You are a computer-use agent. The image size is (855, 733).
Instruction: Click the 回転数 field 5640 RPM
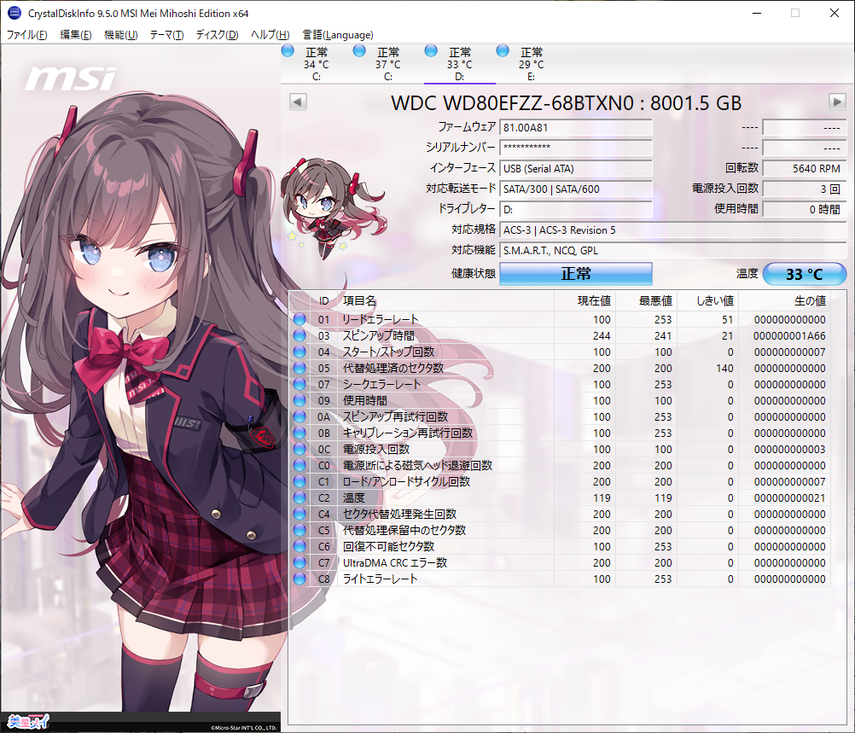coord(805,168)
